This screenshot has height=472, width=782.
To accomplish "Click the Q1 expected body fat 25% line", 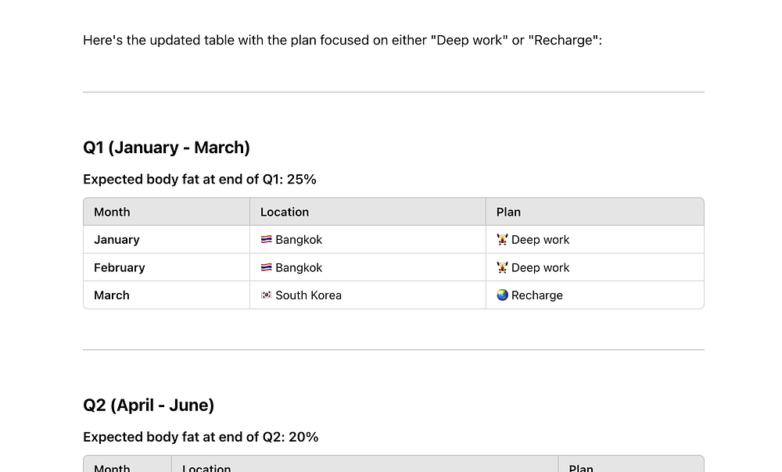I will (x=199, y=180).
